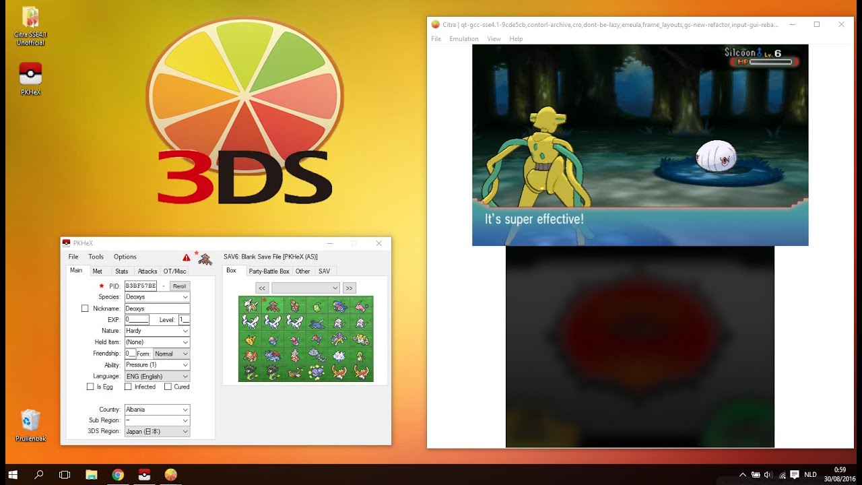862x485 pixels.
Task: Select Steelix in the box grid
Action: (317, 356)
